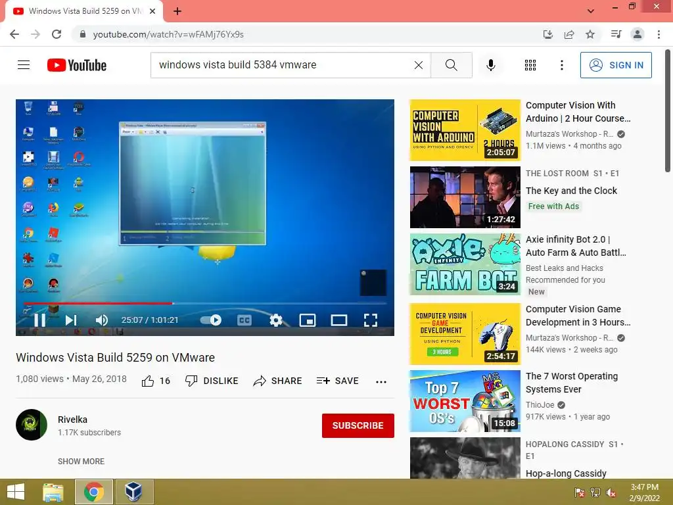
Task: Close the Windows Vista tab
Action: (152, 11)
